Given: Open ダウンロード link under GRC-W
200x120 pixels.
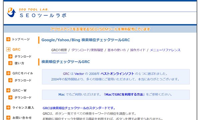Looking at the screenshot, I should click(23, 97).
